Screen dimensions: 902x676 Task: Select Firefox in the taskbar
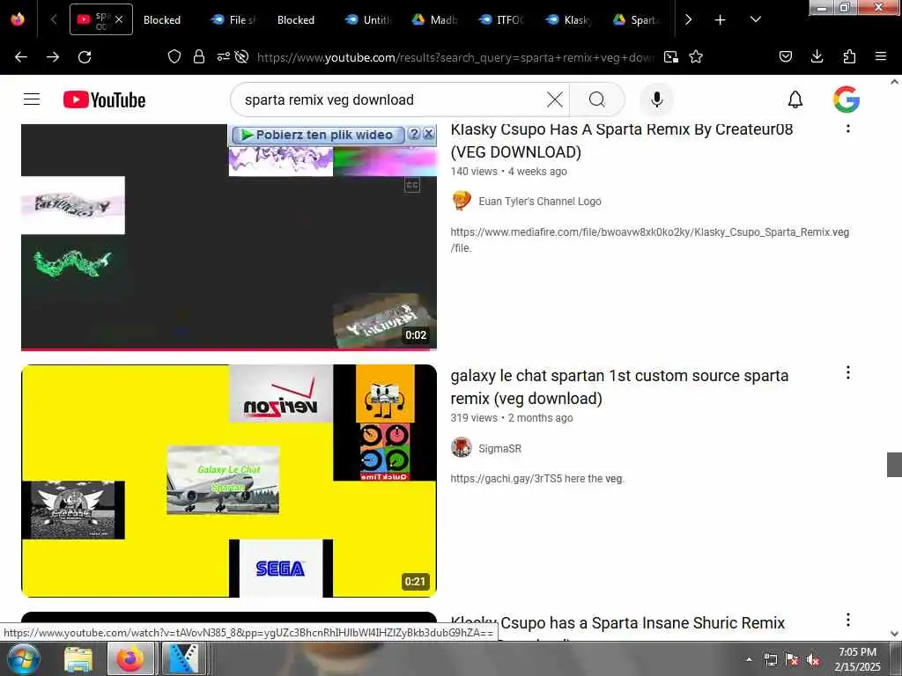130,658
